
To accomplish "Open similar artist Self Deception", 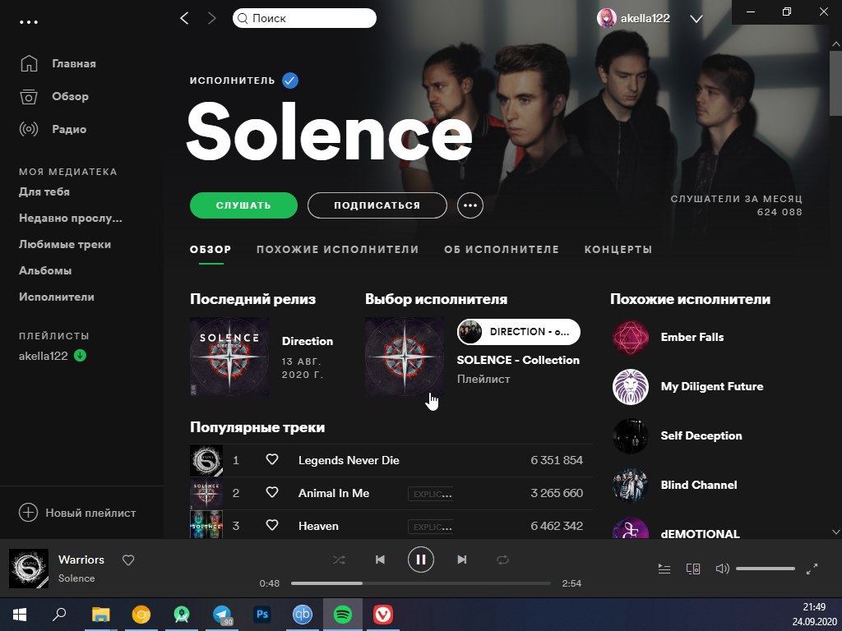I will pyautogui.click(x=701, y=435).
